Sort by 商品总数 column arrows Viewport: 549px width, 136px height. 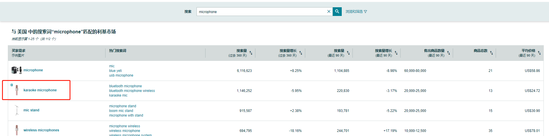pyautogui.click(x=491, y=53)
